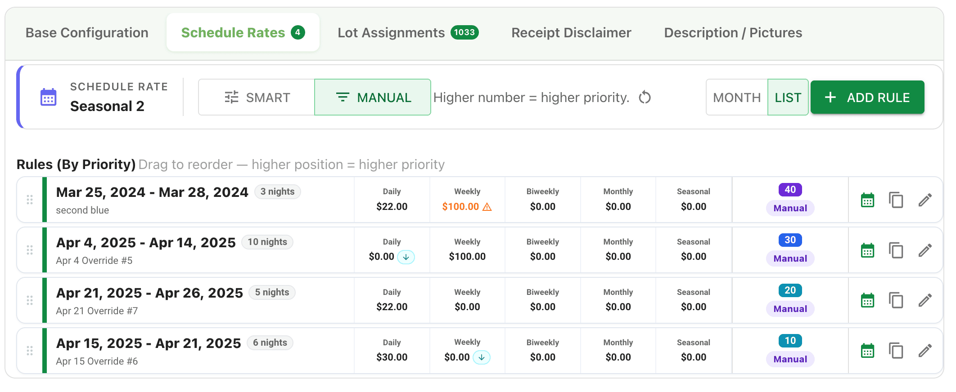Click the $30.00 daily rate
Image resolution: width=956 pixels, height=392 pixels.
click(x=392, y=357)
